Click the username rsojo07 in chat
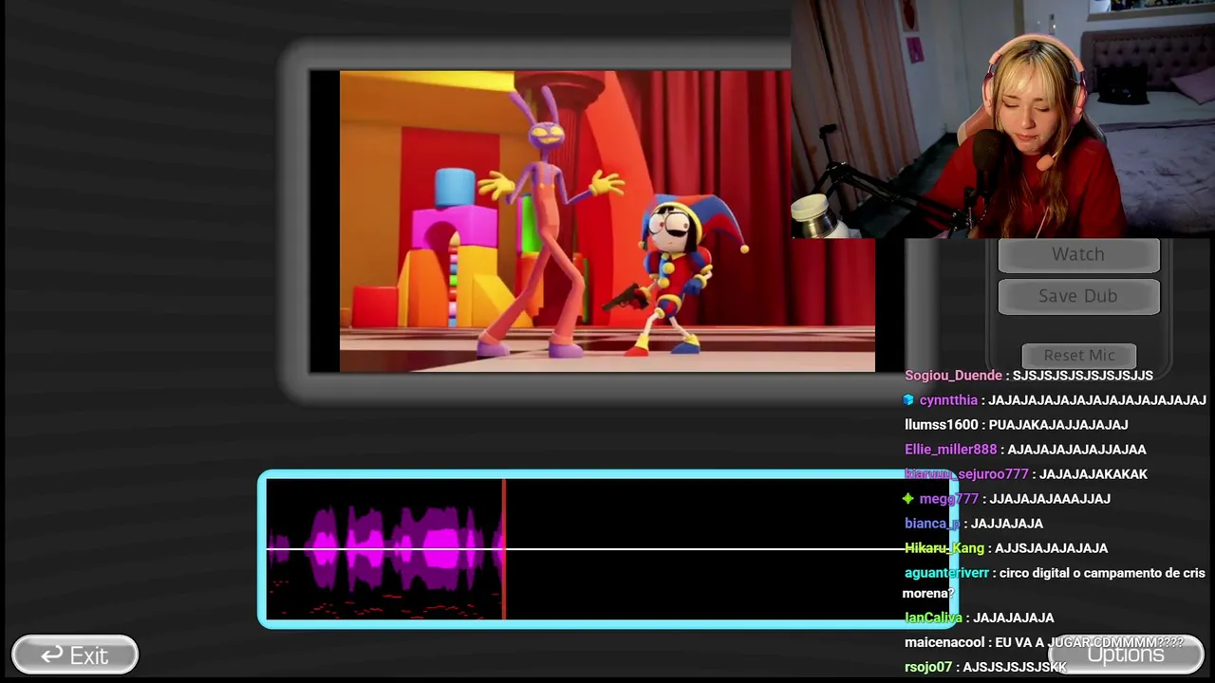Image resolution: width=1215 pixels, height=683 pixels. pyautogui.click(x=928, y=667)
